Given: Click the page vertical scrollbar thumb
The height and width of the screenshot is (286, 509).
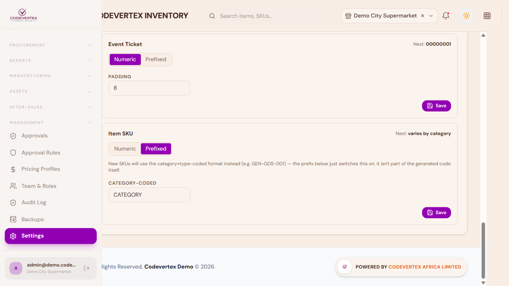Looking at the screenshot, I should 484,251.
